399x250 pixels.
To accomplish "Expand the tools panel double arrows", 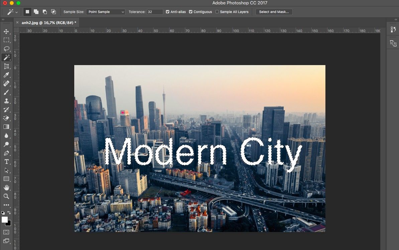I will [x=3, y=20].
